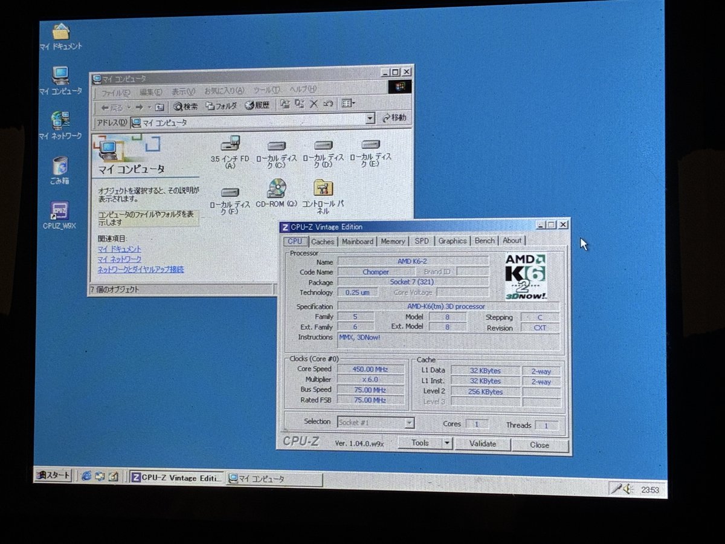
Task: Click the volume speaker tray icon
Action: click(629, 488)
